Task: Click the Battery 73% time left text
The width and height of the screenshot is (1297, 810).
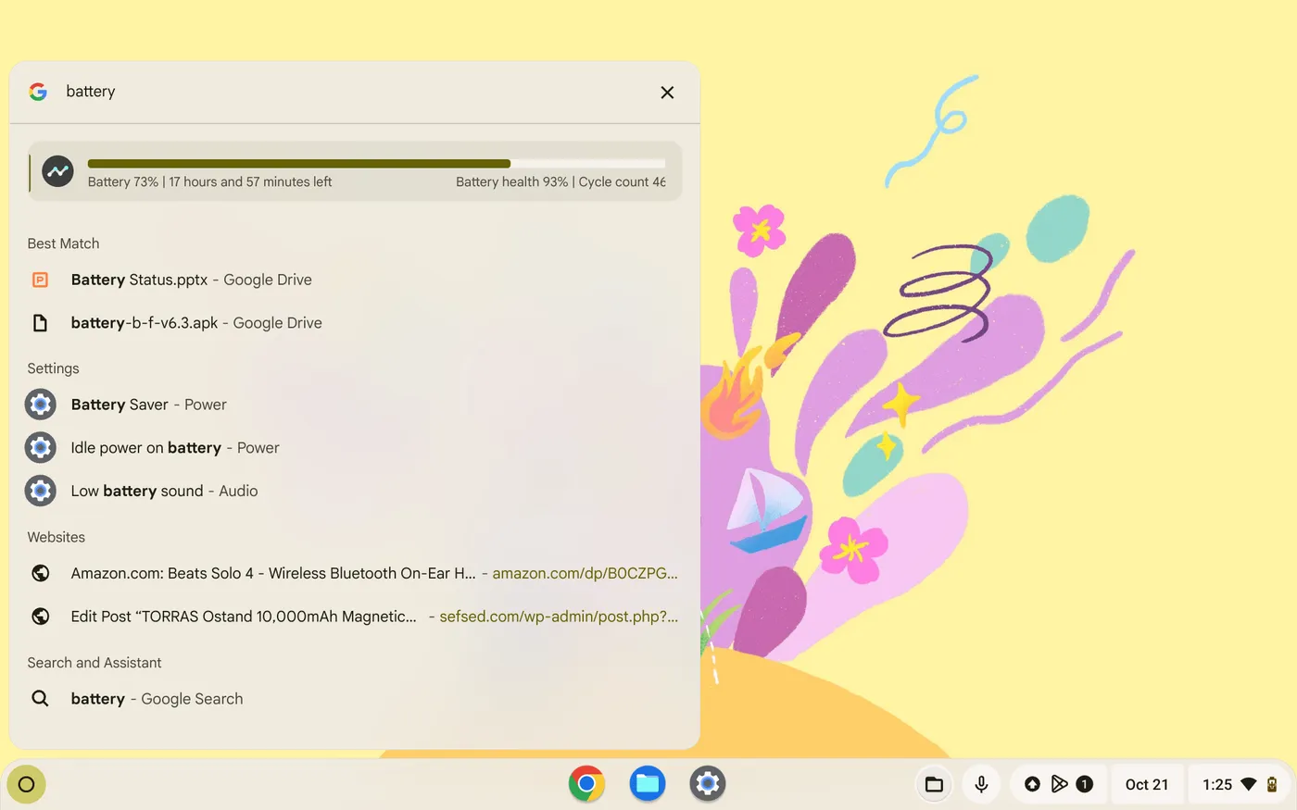Action: click(209, 182)
